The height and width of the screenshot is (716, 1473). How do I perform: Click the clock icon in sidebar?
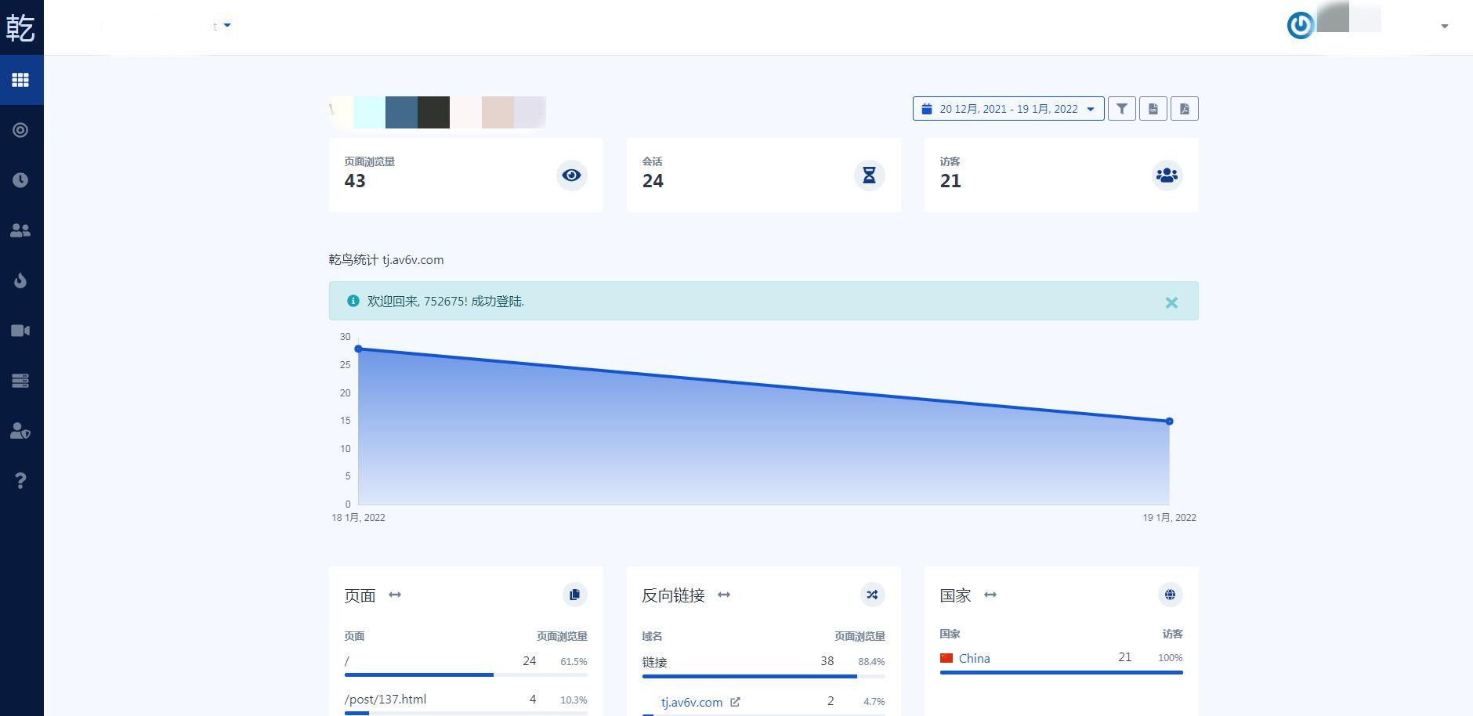20,180
